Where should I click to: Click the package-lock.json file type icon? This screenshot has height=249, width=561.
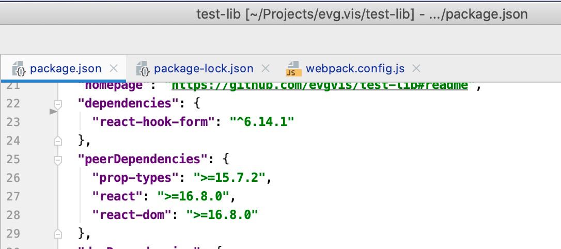pyautogui.click(x=143, y=69)
